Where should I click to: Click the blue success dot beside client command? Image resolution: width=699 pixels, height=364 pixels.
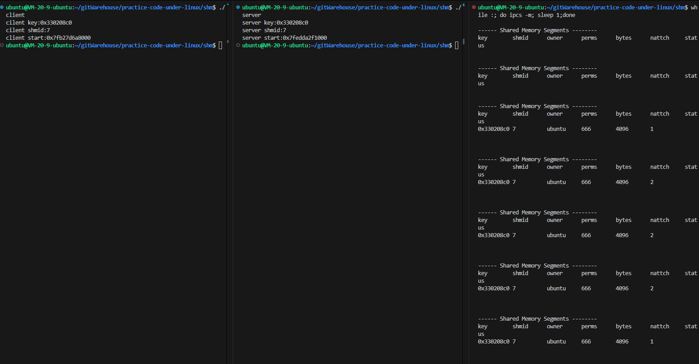[x=2, y=7]
